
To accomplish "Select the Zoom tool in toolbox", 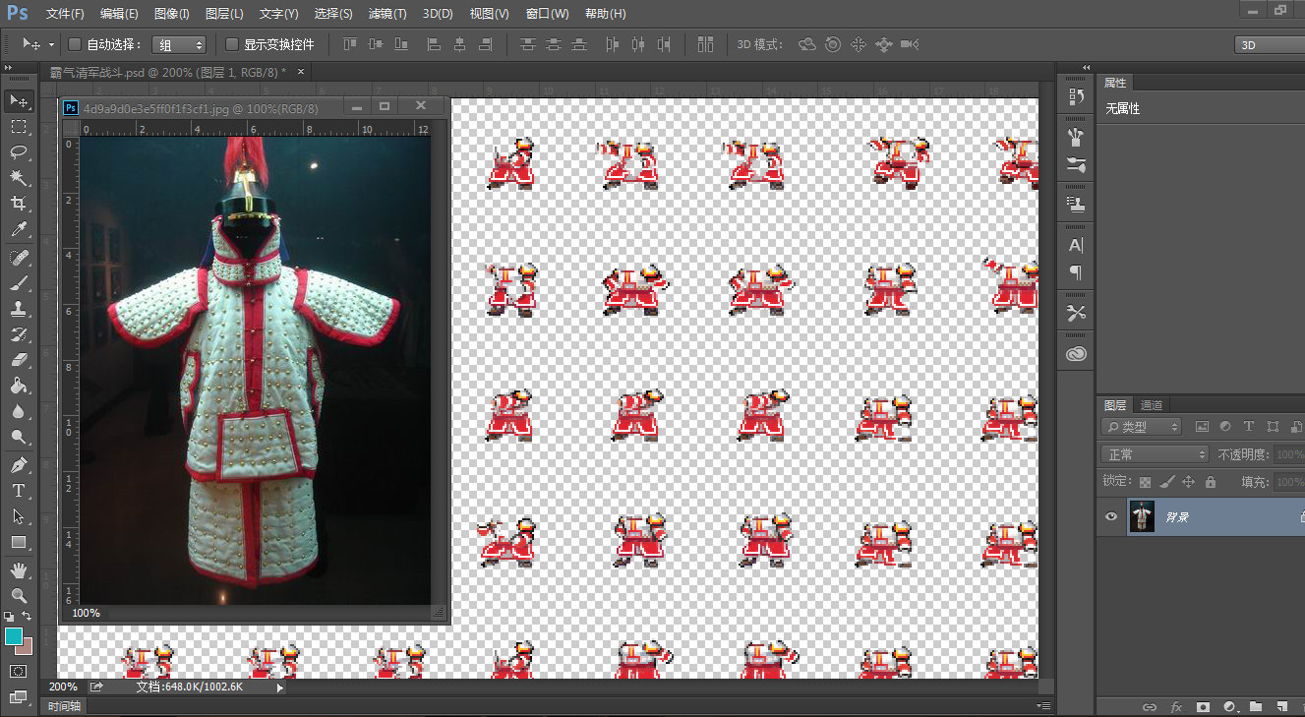I will pyautogui.click(x=19, y=596).
